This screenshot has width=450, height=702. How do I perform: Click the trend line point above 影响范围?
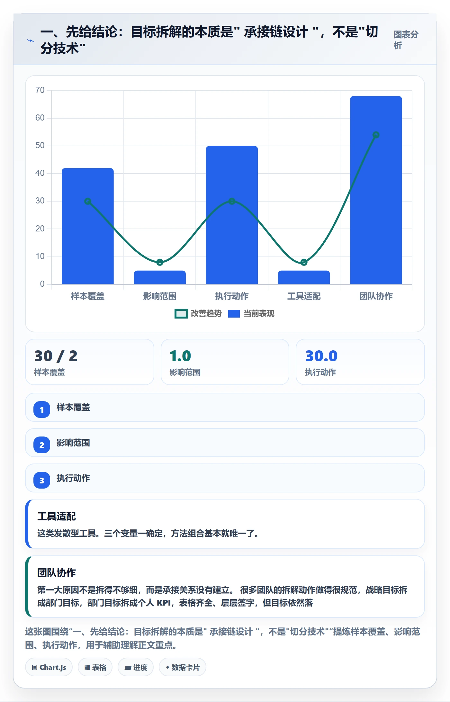click(x=160, y=262)
